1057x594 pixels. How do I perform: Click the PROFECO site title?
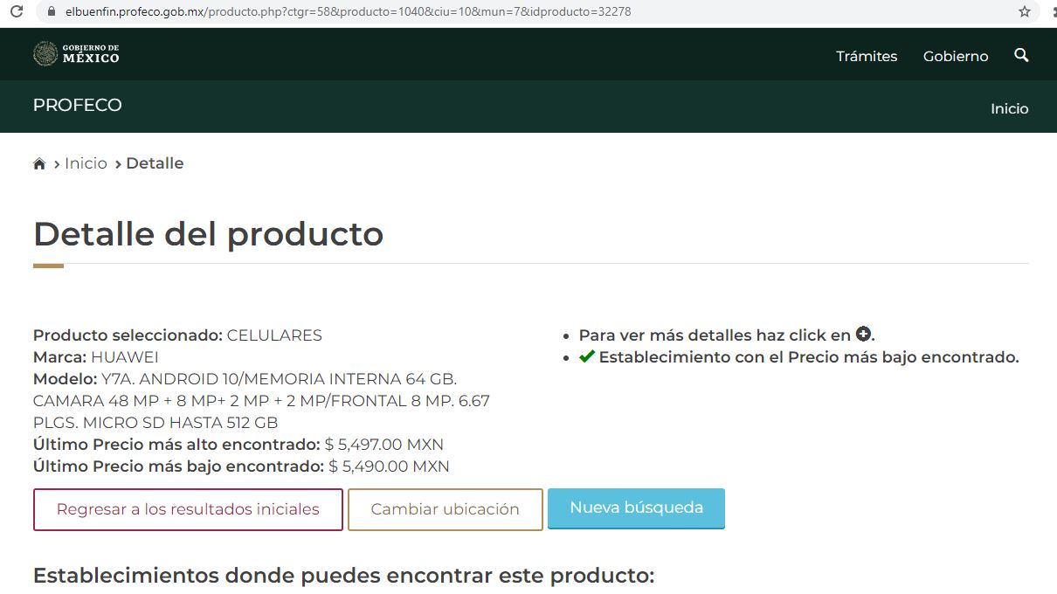pos(77,106)
